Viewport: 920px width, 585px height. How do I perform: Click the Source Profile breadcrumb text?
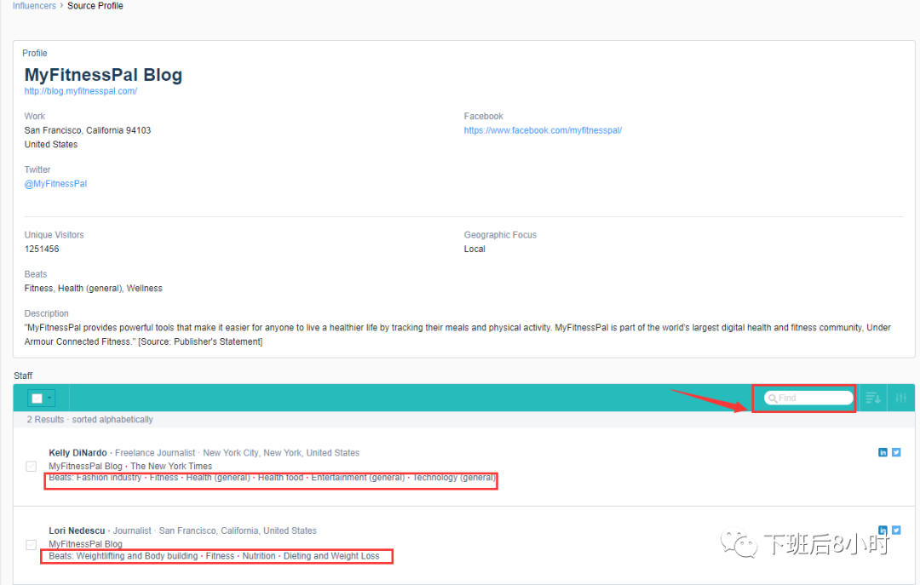[95, 6]
